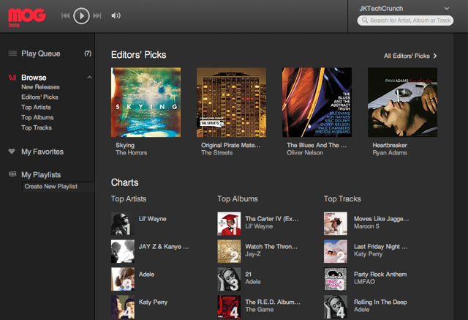Open the Top Tracks chart heading
Screen dimensions: 468x320
(x=342, y=199)
